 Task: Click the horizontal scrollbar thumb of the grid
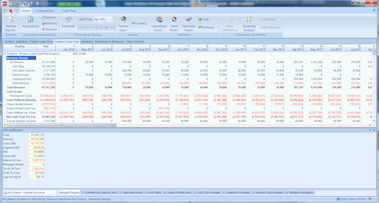(x=62, y=125)
